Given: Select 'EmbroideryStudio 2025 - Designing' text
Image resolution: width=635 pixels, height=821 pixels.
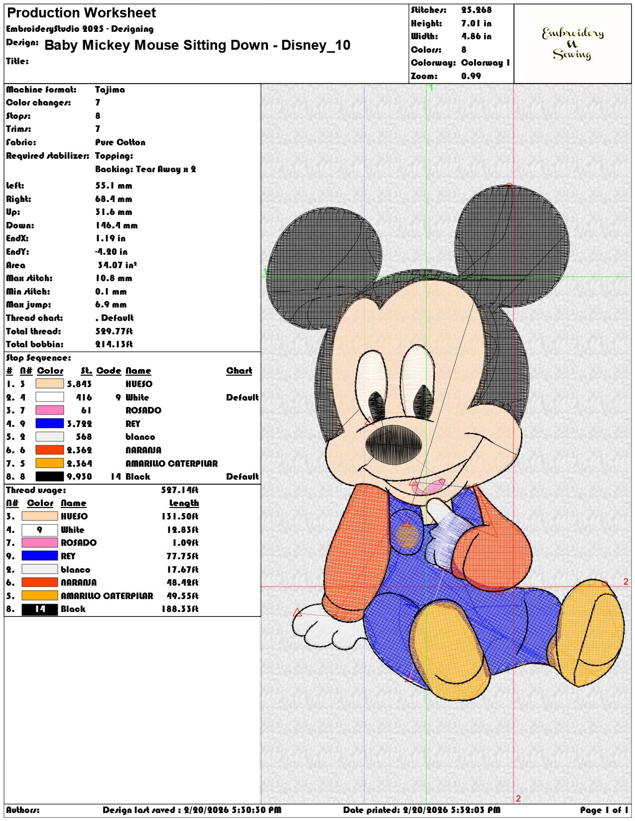Looking at the screenshot, I should click(80, 29).
